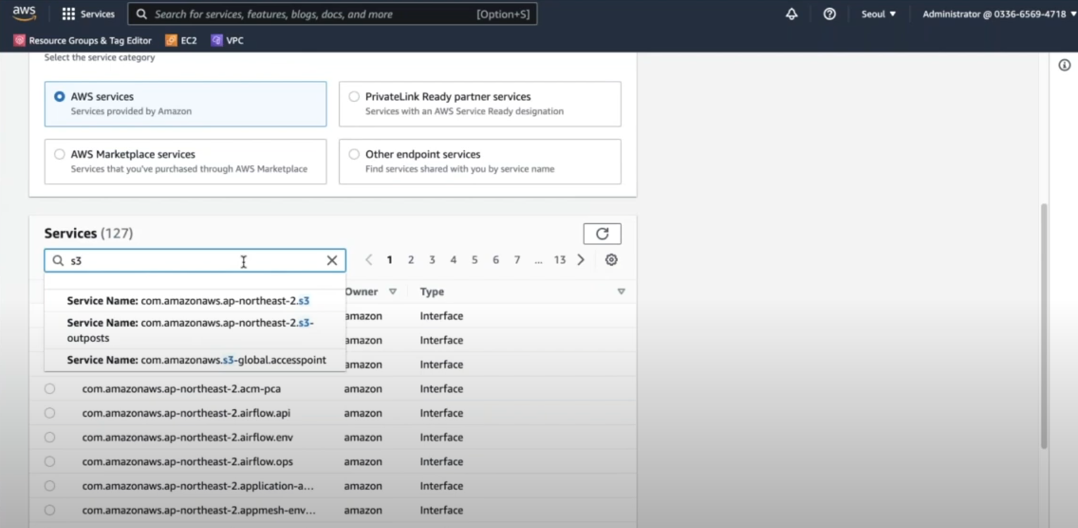Select PrivateLink Ready partner services
This screenshot has width=1078, height=528.
pyautogui.click(x=480, y=104)
